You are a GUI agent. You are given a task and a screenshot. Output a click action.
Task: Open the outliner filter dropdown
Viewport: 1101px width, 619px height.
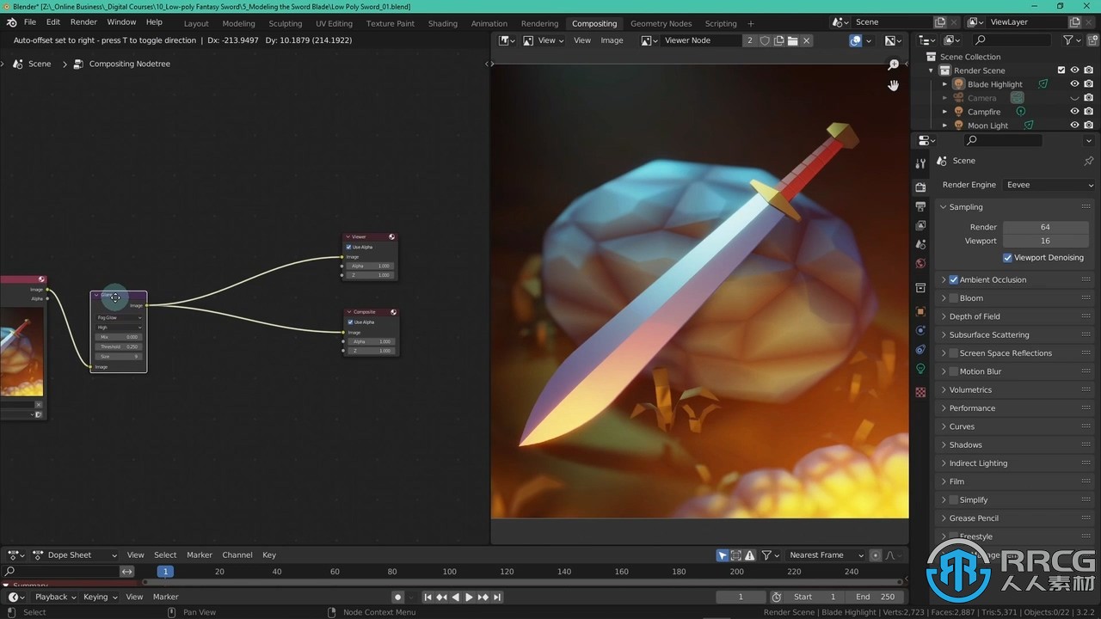tap(1072, 40)
